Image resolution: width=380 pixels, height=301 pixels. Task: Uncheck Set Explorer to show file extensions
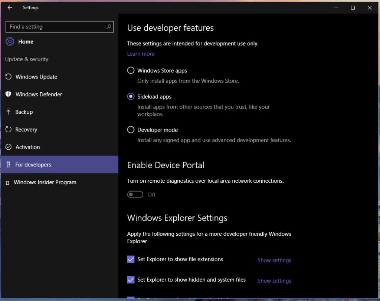[131, 259]
